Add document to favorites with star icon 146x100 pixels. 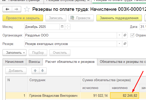click(x=27, y=9)
